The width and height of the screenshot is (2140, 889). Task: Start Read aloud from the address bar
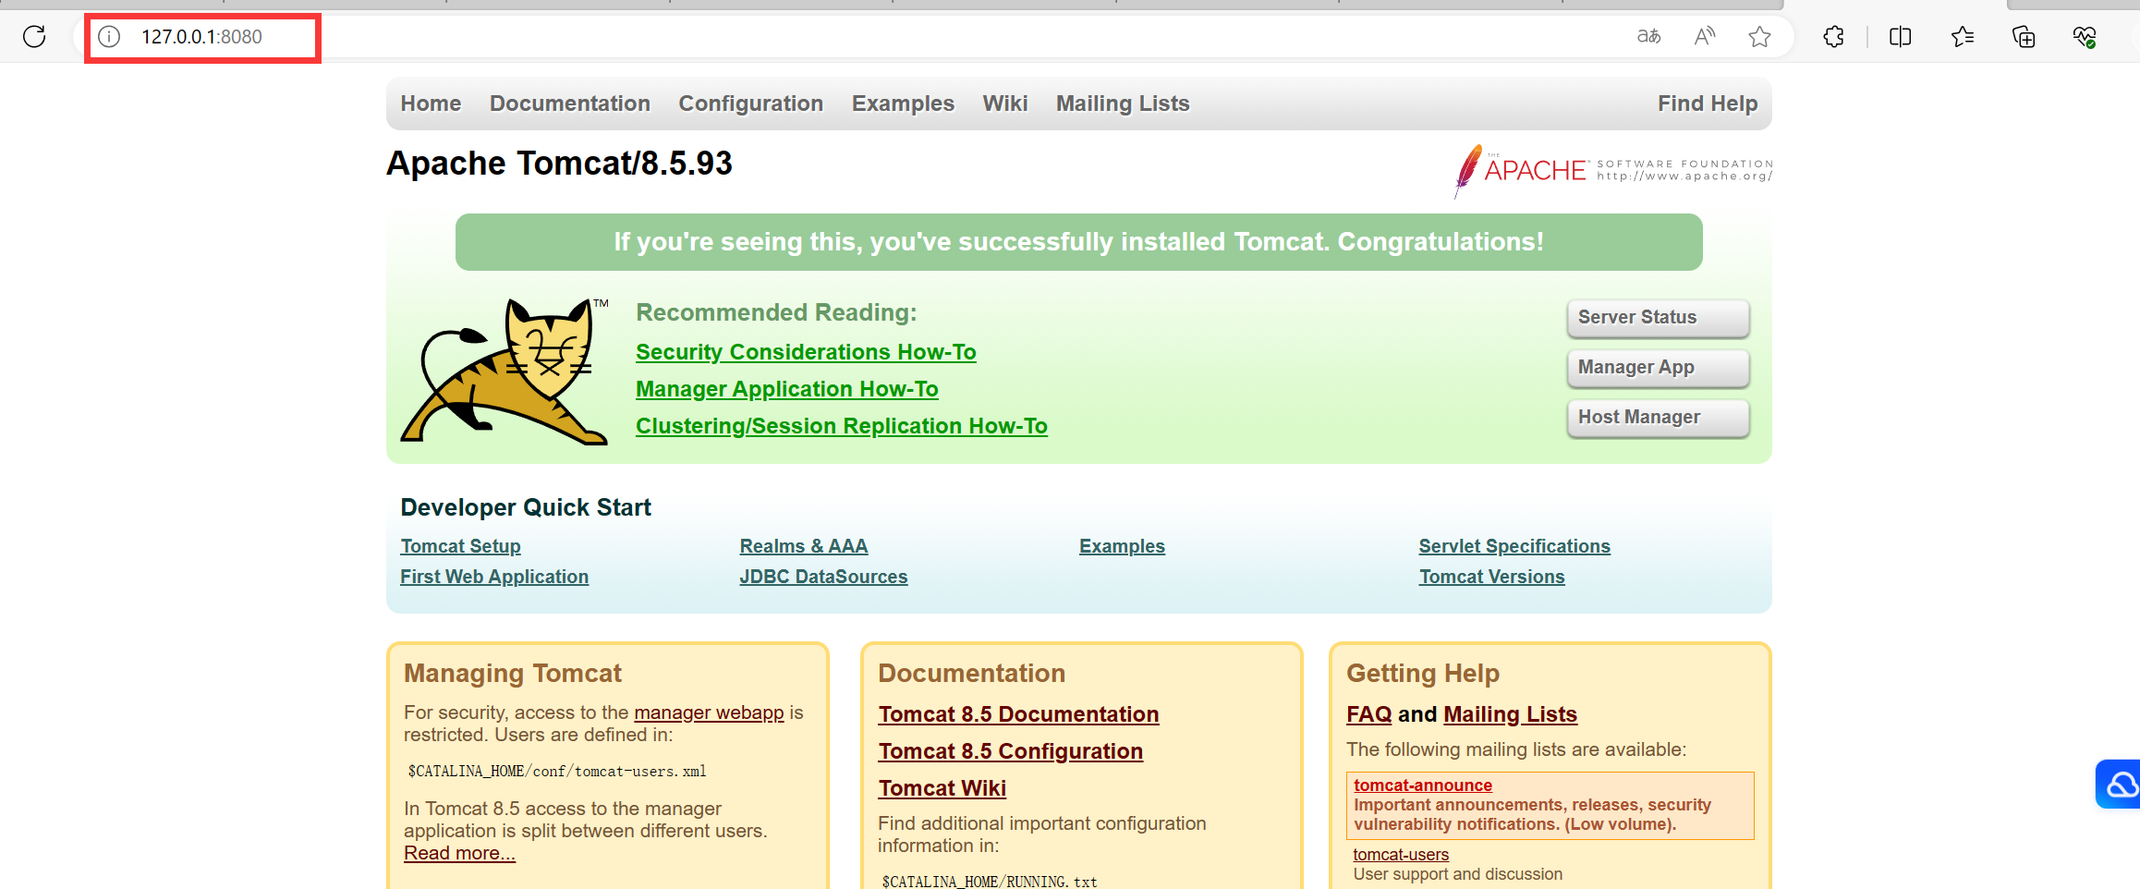1704,37
